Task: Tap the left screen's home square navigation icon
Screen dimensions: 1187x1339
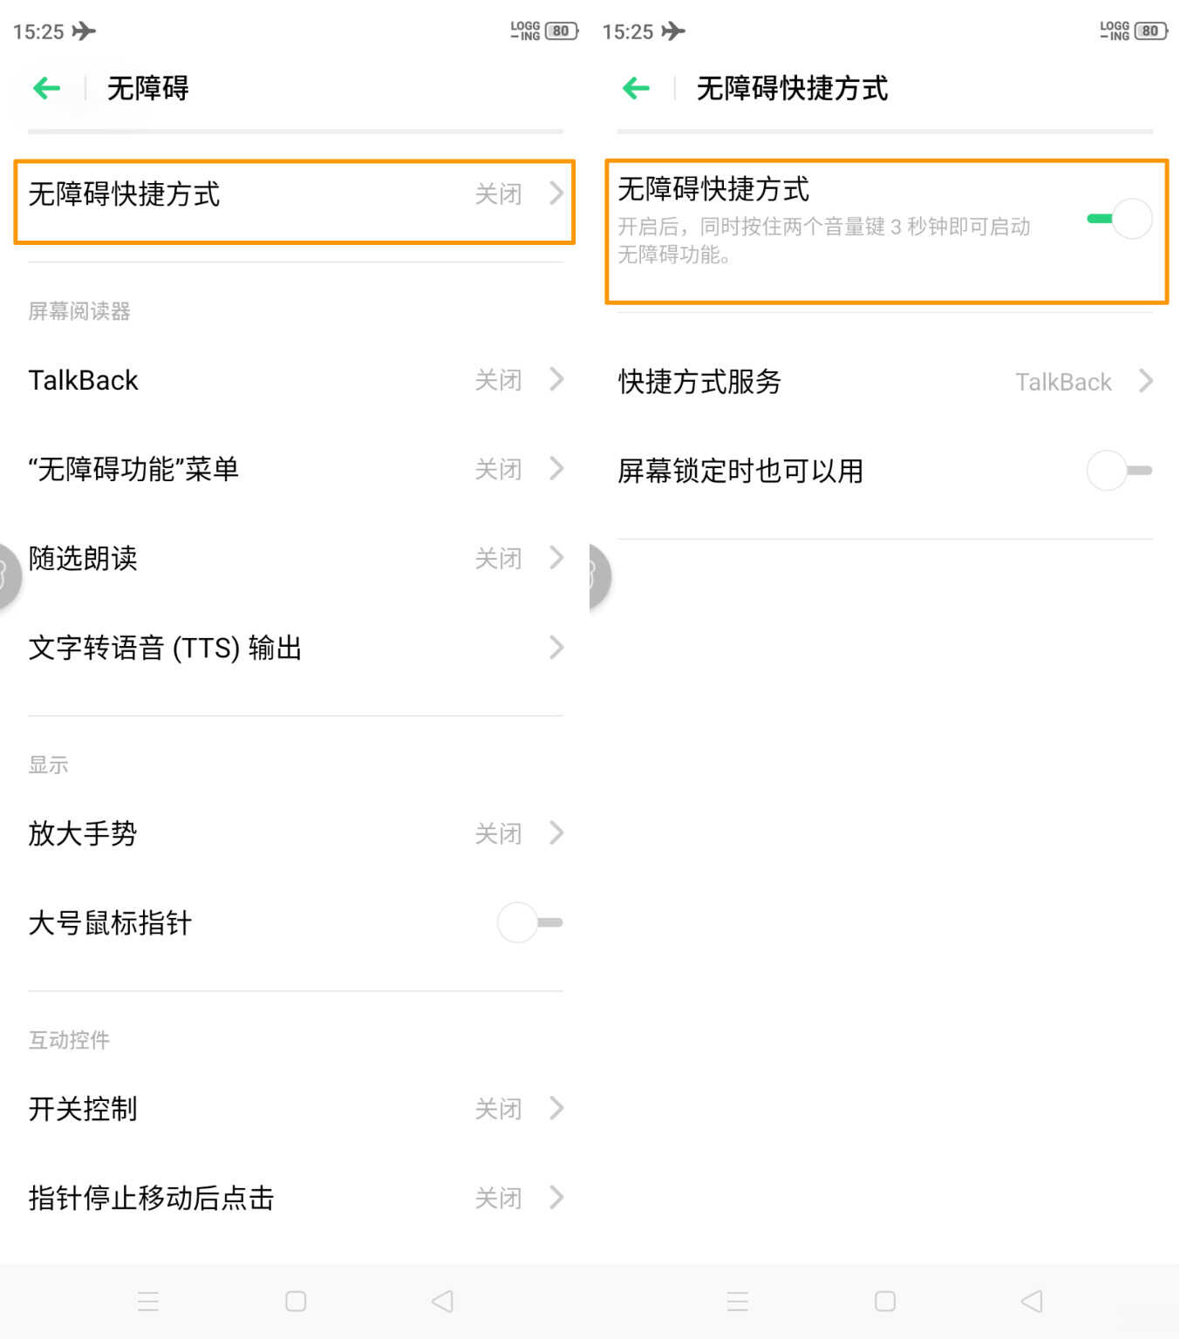Action: (296, 1301)
